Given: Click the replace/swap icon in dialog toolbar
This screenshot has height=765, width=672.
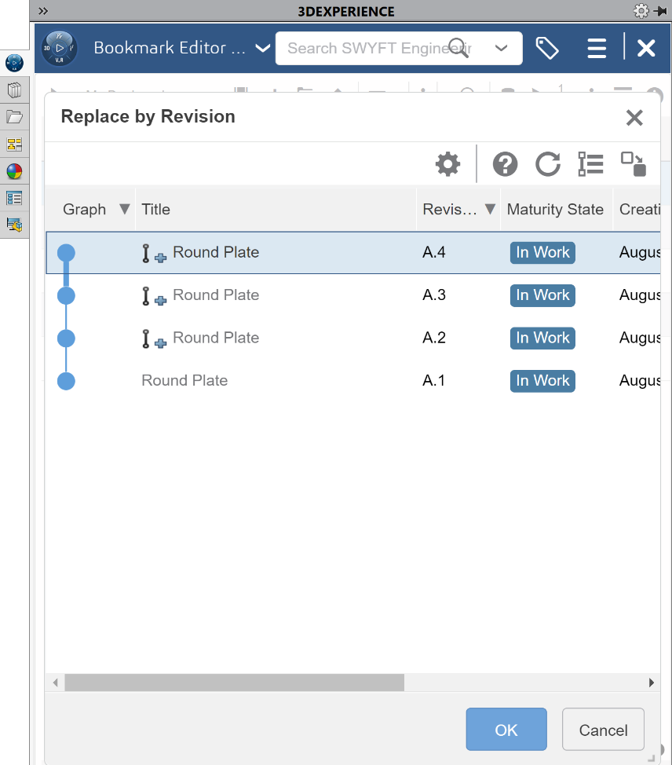Looking at the screenshot, I should pos(633,164).
